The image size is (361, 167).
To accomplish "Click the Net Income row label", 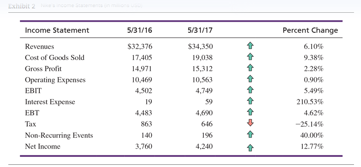I will click(x=42, y=146).
